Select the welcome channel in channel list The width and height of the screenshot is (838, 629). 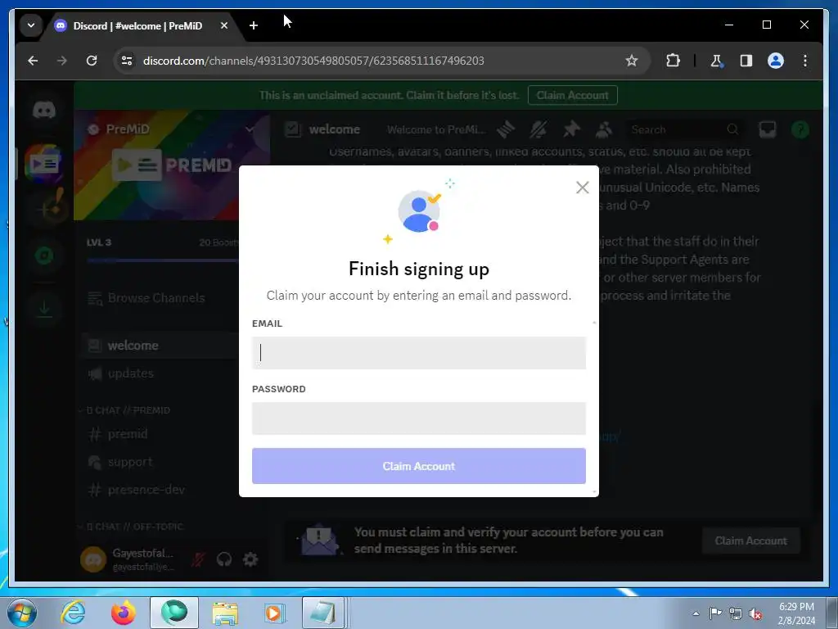(160, 346)
